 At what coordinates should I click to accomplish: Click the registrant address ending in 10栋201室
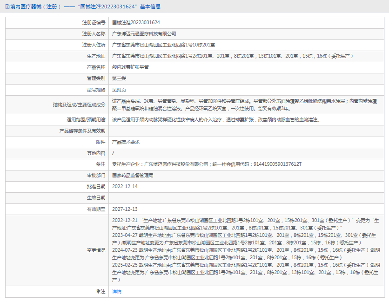[163, 45]
